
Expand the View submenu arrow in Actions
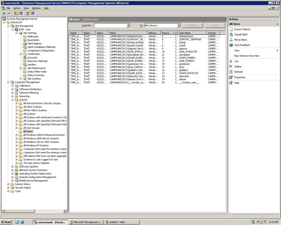tap(277, 51)
